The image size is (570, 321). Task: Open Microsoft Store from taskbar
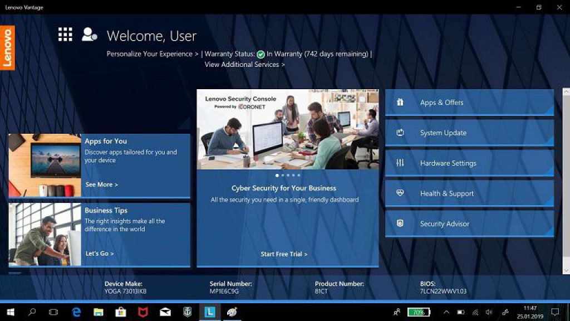(x=121, y=312)
